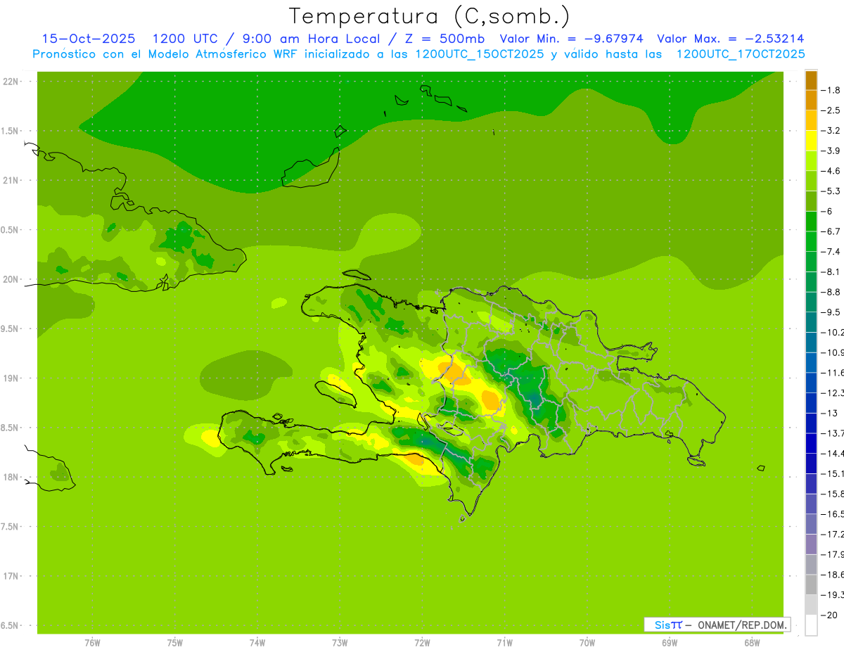Image resolution: width=844 pixels, height=652 pixels.
Task: Click the '76W' longitude label
Action: [x=92, y=643]
